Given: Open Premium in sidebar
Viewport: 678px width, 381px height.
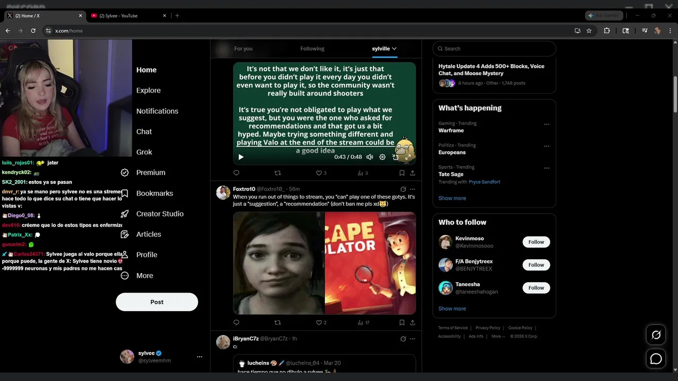Looking at the screenshot, I should pos(143,173).
